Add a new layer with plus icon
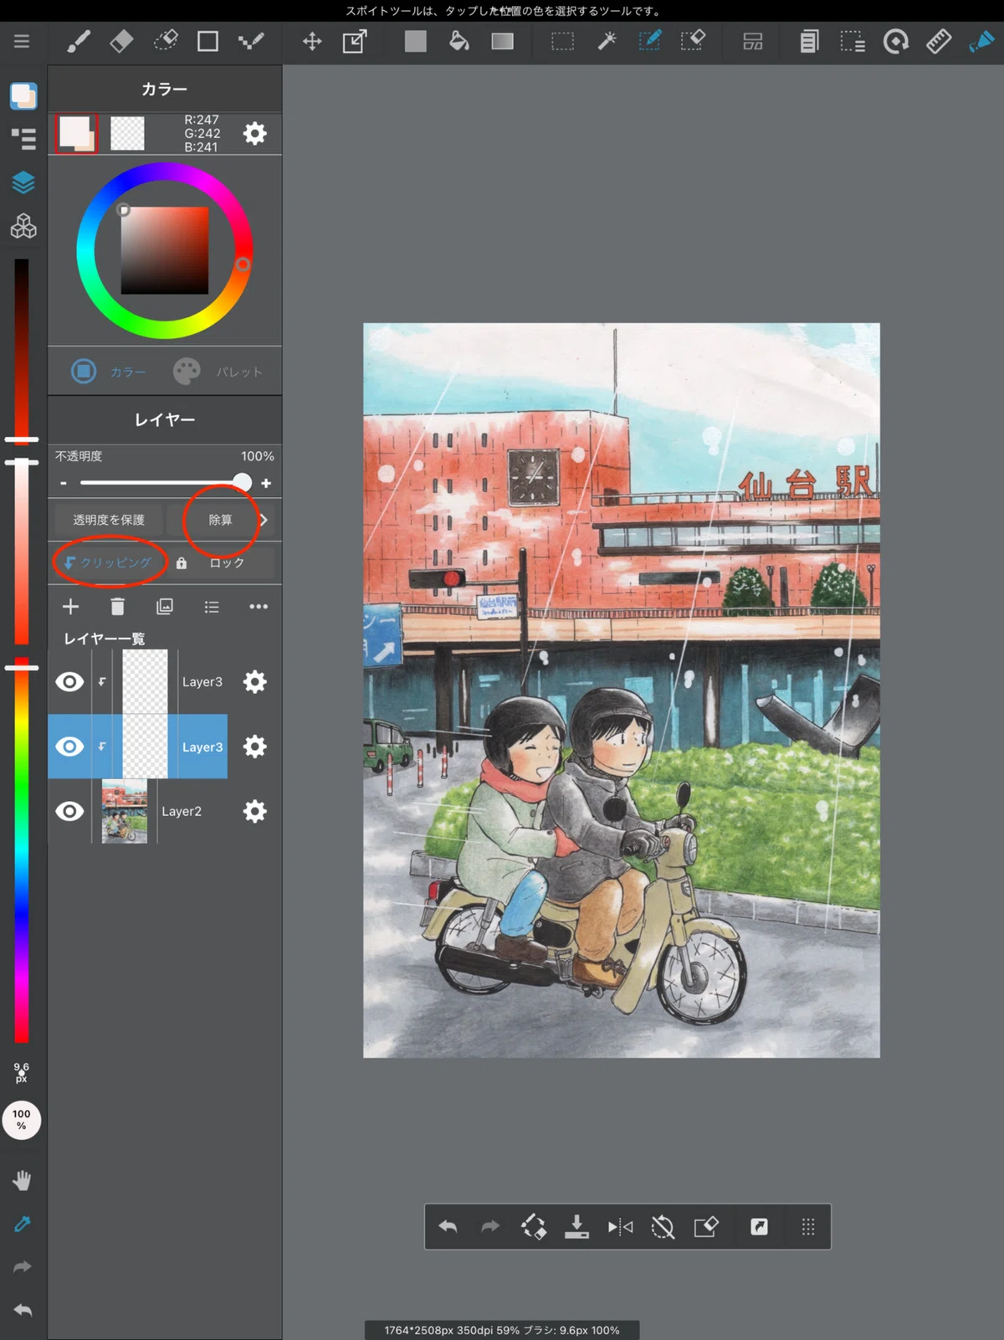 (71, 606)
